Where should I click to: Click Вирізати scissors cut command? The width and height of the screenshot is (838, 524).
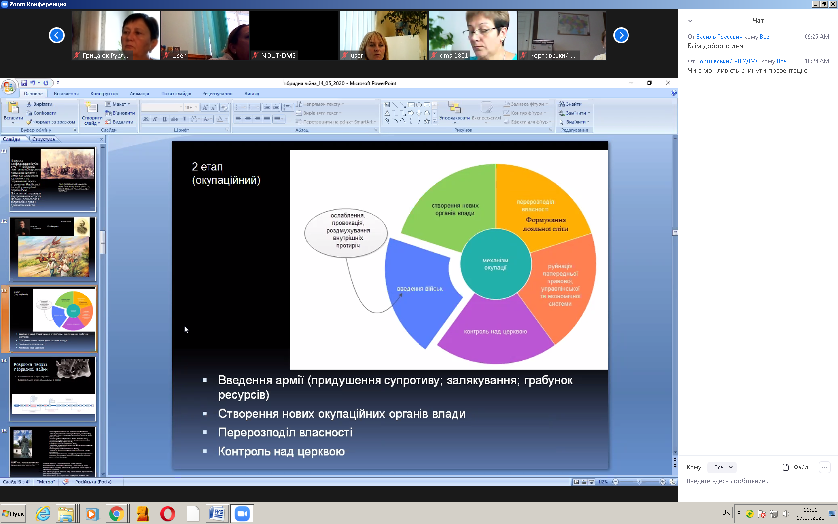tap(39, 104)
